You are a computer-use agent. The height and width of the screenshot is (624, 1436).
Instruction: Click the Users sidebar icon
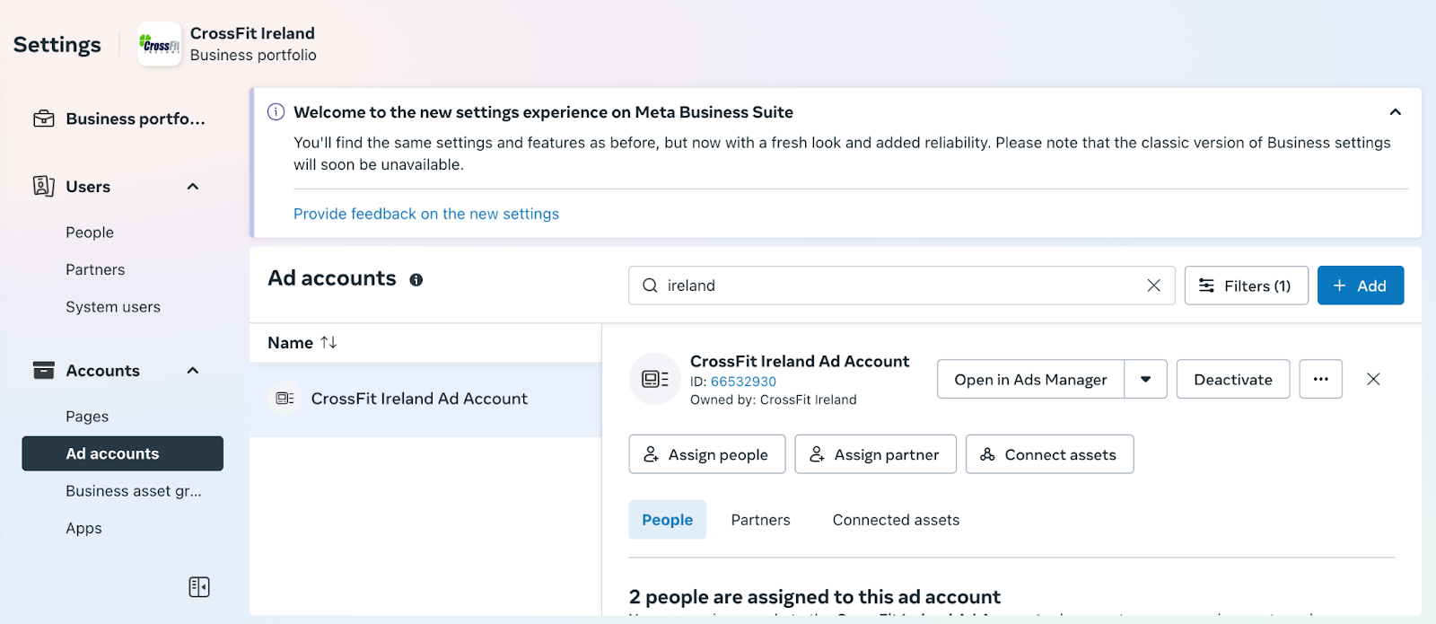43,186
